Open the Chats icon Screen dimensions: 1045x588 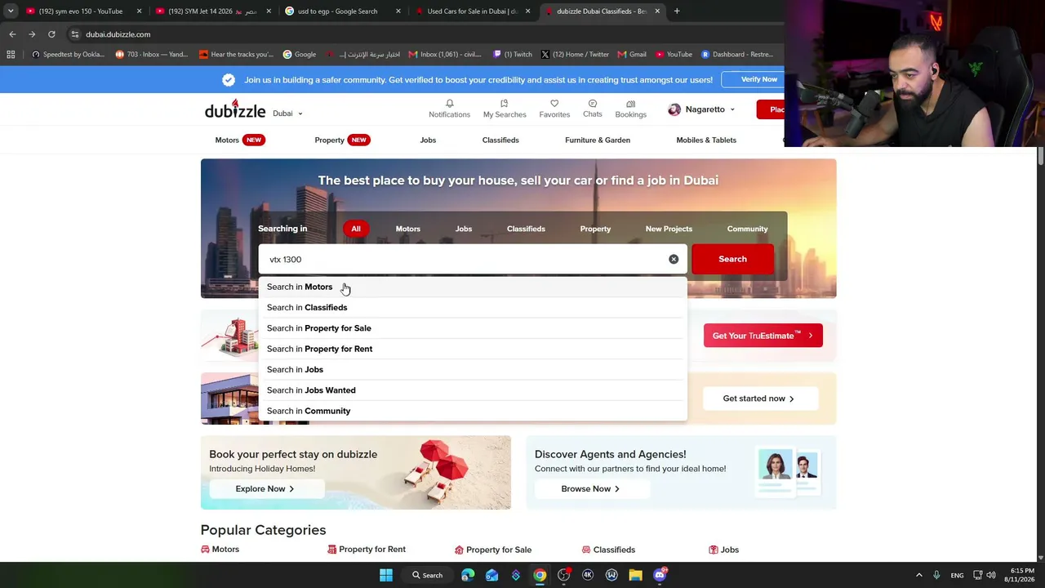pyautogui.click(x=593, y=104)
